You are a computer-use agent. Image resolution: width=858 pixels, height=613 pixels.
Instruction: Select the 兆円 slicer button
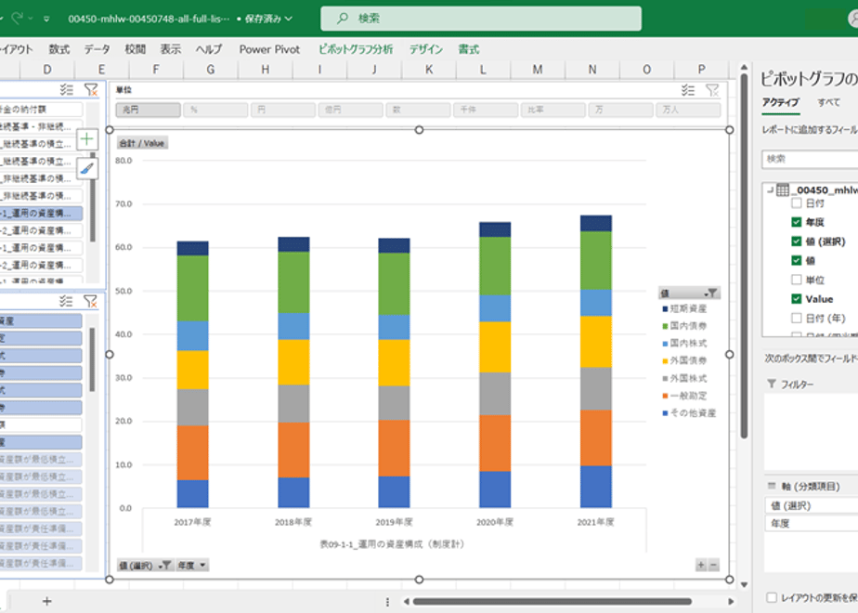coord(149,110)
